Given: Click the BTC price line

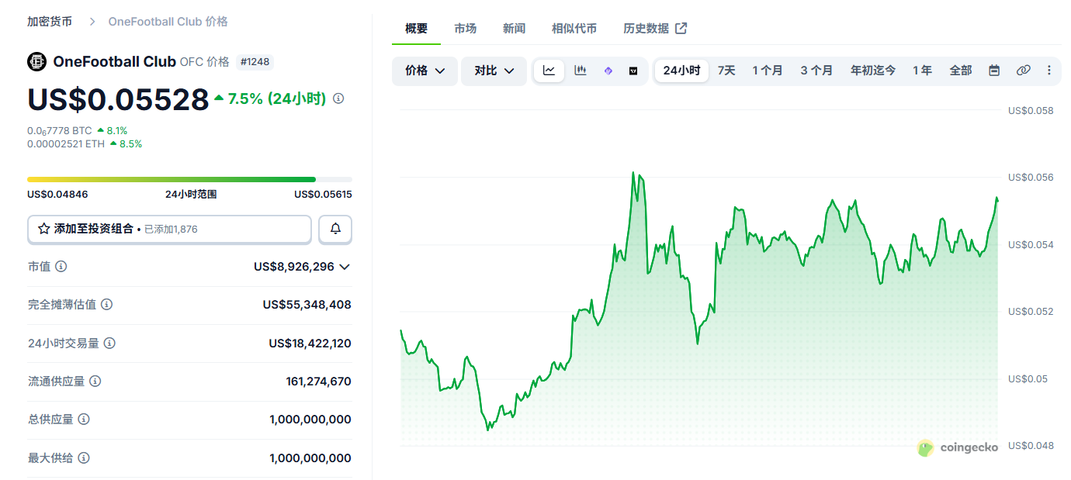Looking at the screenshot, I should click(78, 130).
